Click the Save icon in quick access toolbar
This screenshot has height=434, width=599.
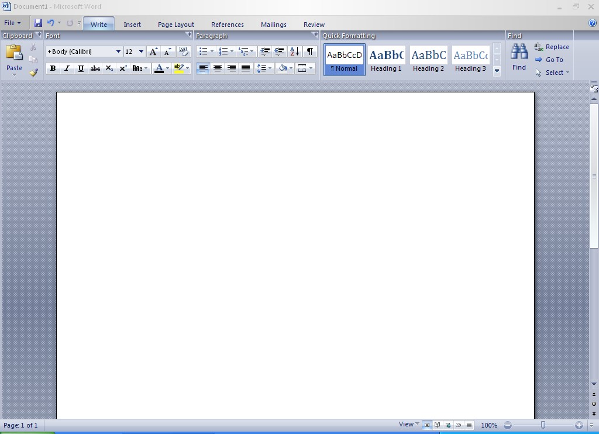[x=38, y=23]
